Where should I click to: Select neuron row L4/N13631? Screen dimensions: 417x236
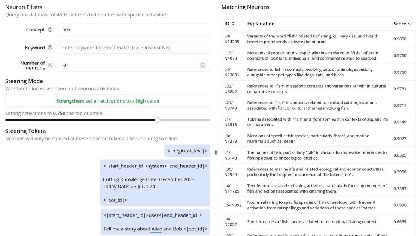pyautogui.click(x=318, y=72)
